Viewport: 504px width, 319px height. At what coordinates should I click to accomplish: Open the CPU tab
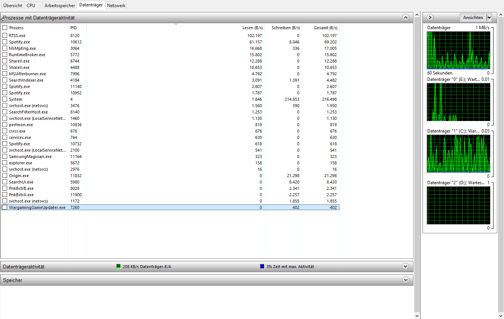pos(31,6)
